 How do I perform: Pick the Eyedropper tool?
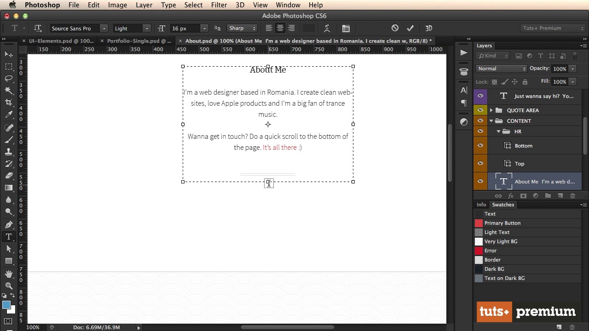[9, 114]
